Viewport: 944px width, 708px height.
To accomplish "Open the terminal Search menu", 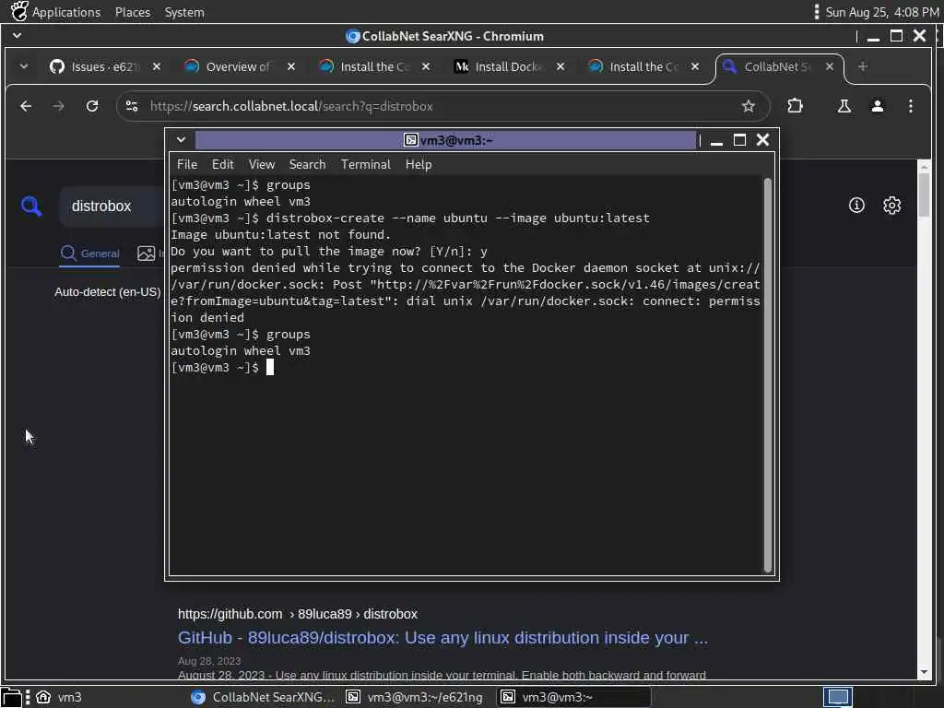I will 307,164.
